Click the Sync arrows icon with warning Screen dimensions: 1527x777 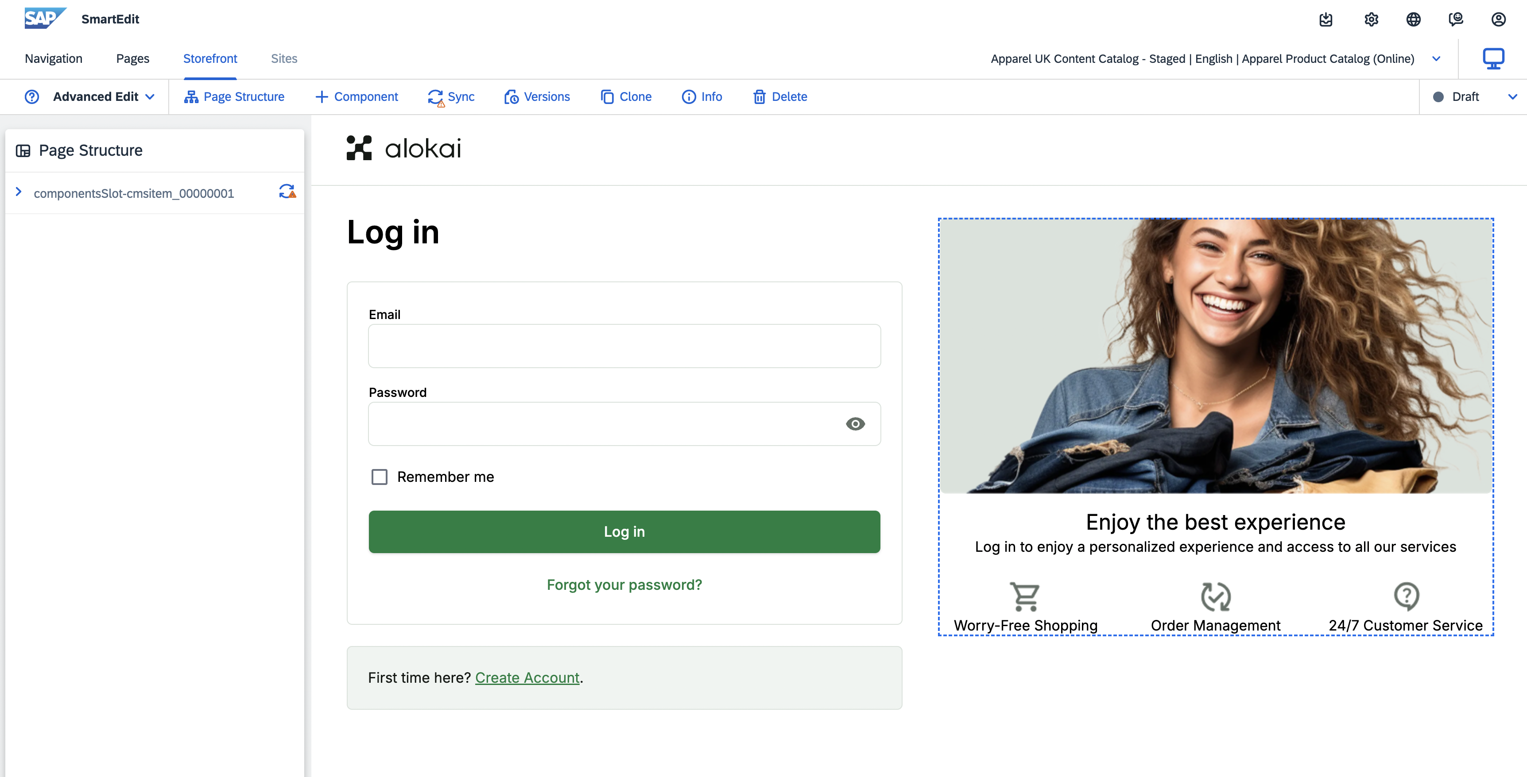pyautogui.click(x=436, y=98)
